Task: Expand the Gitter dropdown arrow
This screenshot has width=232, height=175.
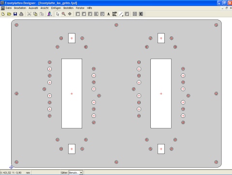Action: [81, 173]
